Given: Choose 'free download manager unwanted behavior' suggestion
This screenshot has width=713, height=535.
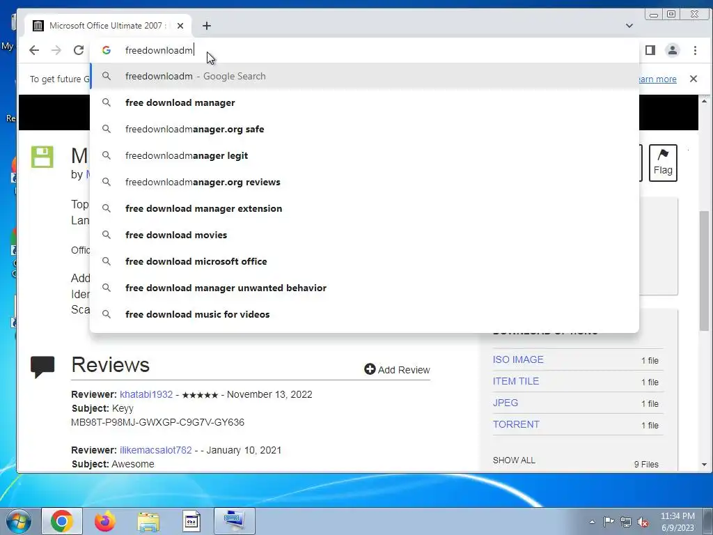Looking at the screenshot, I should [364, 288].
